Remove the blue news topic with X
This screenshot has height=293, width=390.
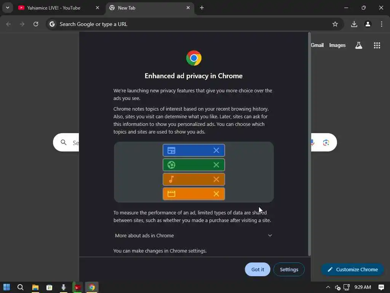click(216, 150)
